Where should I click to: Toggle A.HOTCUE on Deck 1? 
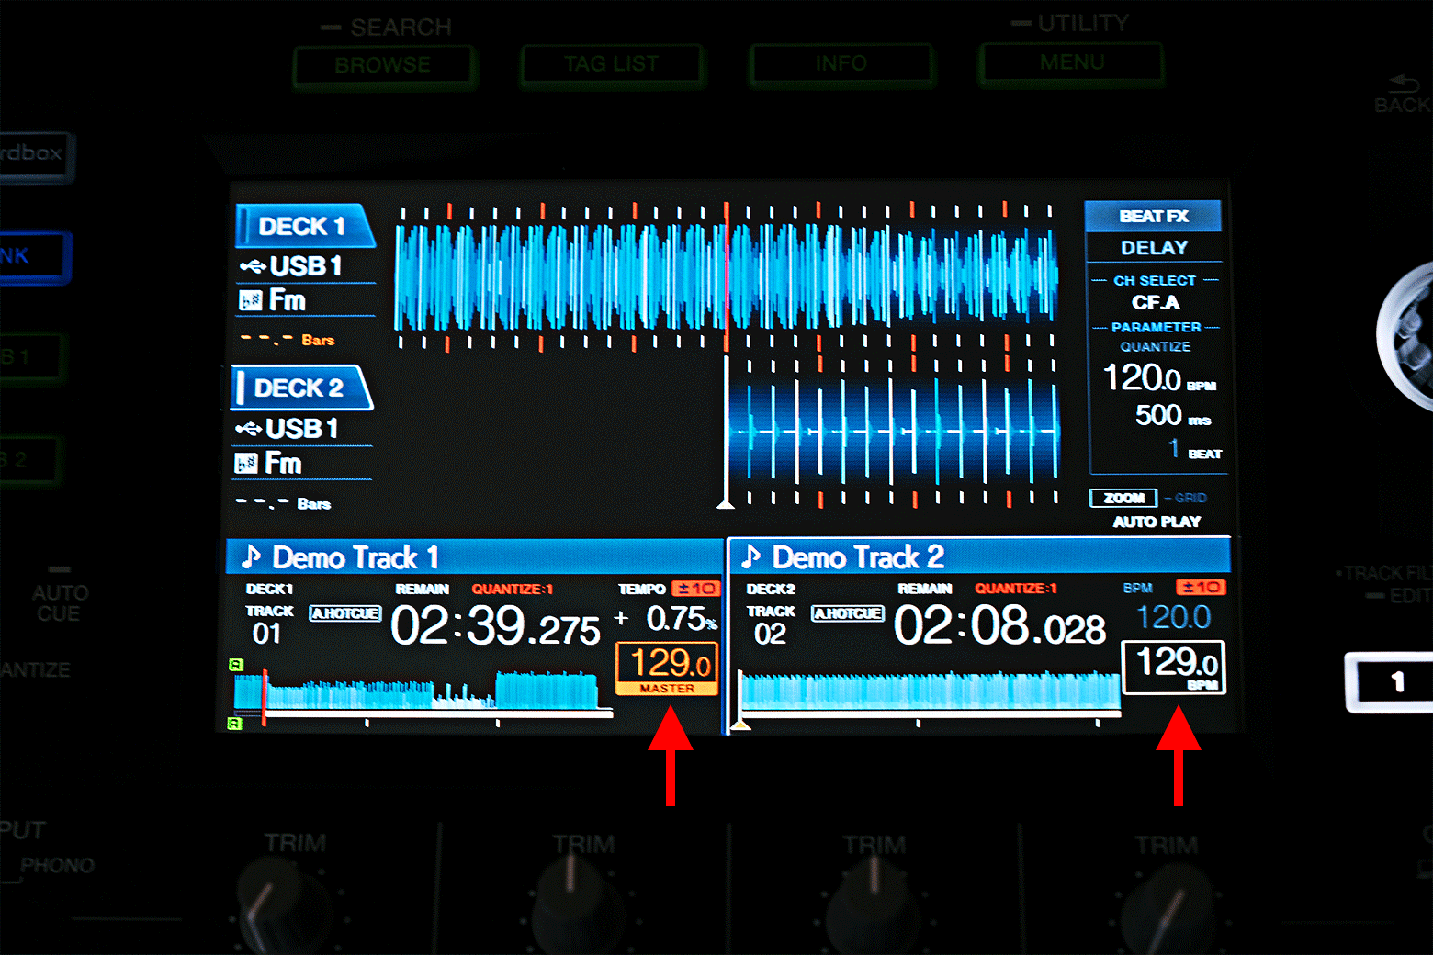[x=345, y=613]
